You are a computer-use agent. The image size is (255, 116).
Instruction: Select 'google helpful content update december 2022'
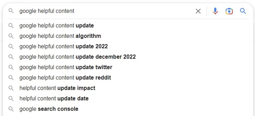click(x=128, y=57)
